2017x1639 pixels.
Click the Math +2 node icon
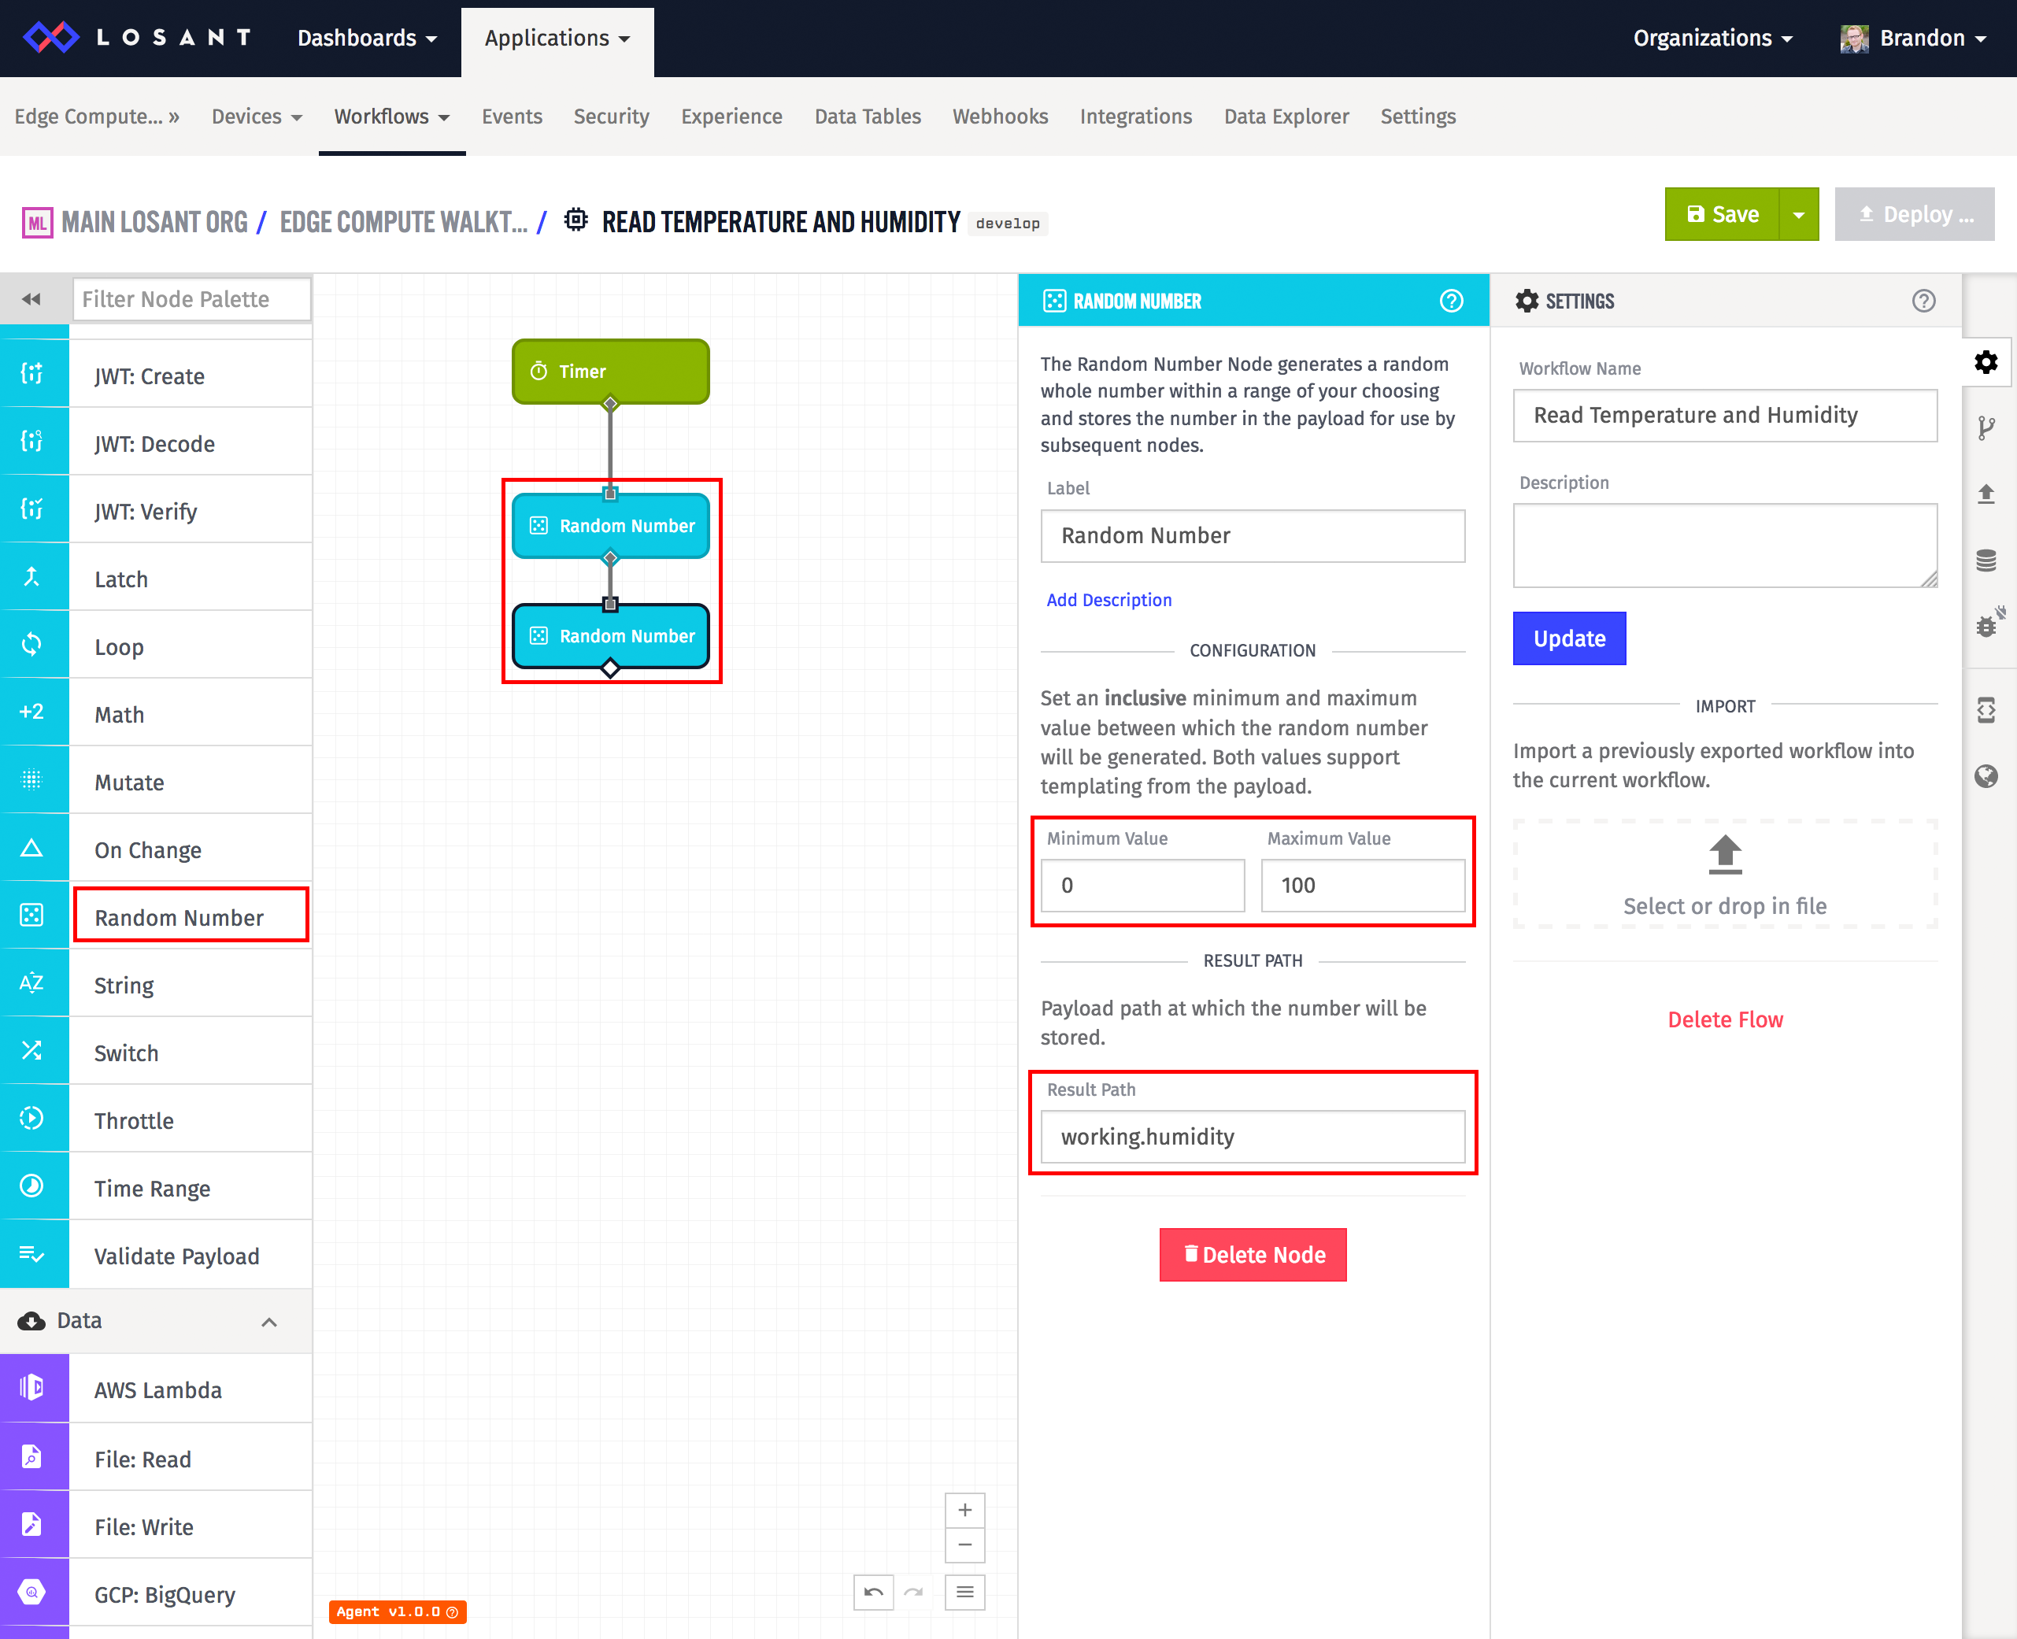click(x=33, y=712)
